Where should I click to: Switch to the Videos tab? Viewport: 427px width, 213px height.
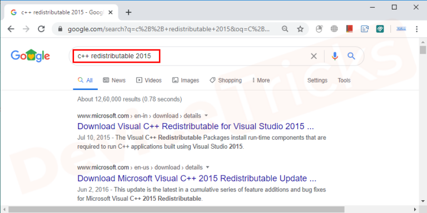[149, 80]
